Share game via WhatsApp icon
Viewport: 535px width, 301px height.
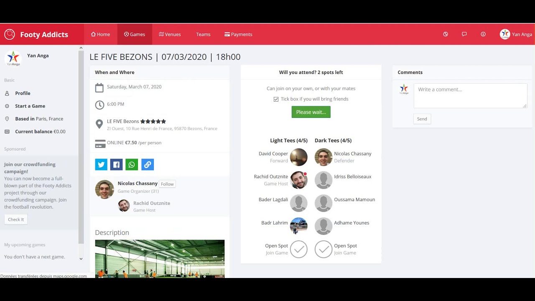tap(132, 165)
